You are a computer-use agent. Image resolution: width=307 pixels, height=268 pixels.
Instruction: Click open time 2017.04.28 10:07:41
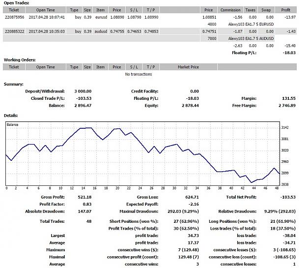tap(47, 17)
